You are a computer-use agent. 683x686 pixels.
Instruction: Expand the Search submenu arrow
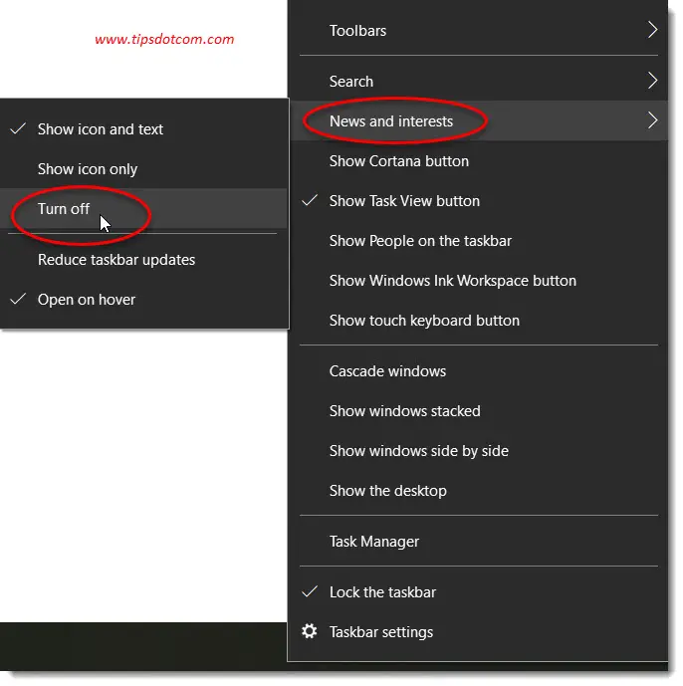[x=652, y=81]
